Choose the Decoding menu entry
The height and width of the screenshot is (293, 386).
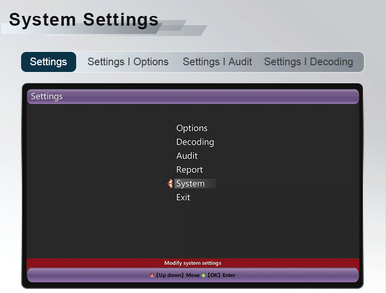(x=195, y=142)
